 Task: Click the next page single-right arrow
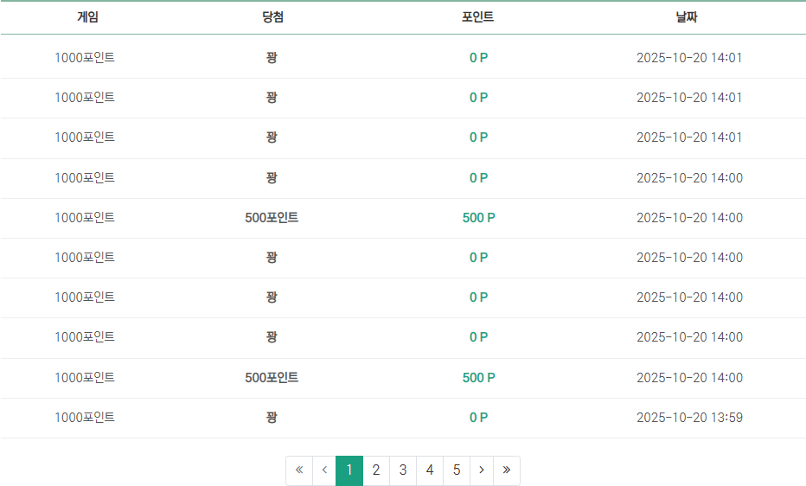pyautogui.click(x=482, y=470)
